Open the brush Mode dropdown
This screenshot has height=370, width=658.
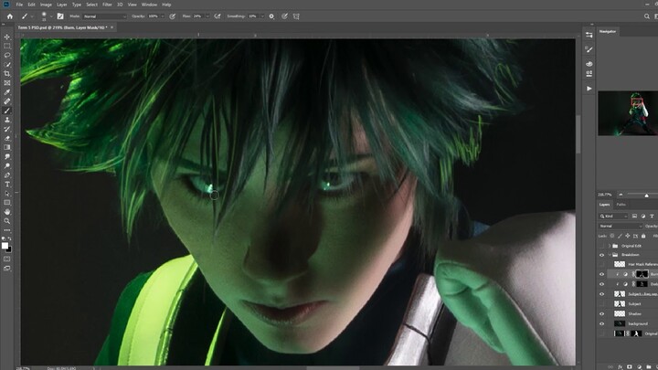(x=104, y=16)
